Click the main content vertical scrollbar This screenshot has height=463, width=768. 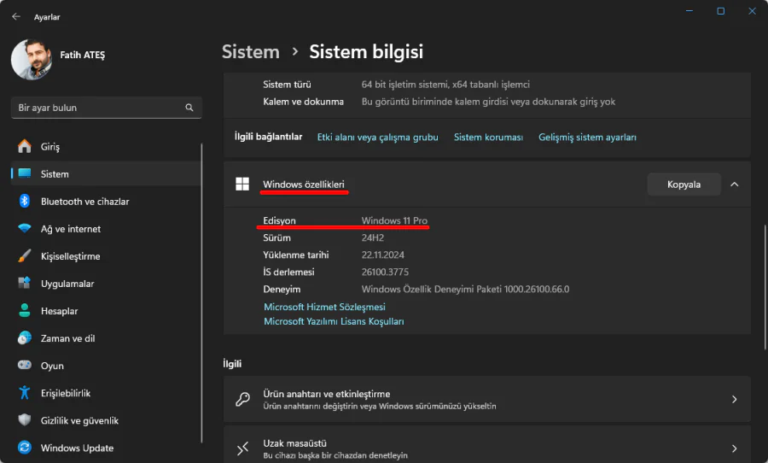coord(765,287)
